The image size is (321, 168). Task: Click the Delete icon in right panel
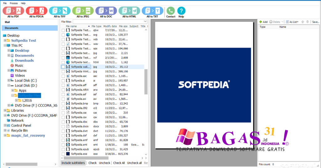click(271, 22)
